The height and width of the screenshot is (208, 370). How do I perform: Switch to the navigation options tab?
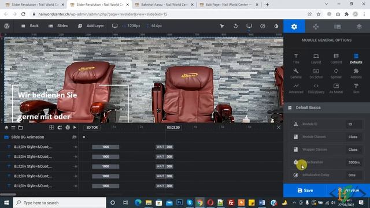[x=316, y=26]
